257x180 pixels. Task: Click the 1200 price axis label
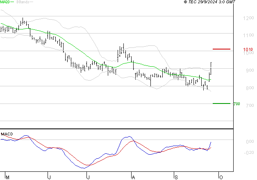(248, 18)
